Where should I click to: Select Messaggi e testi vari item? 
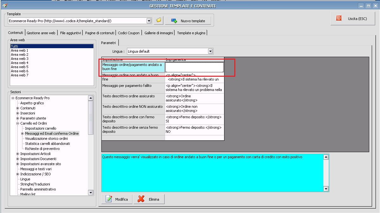pos(36,169)
